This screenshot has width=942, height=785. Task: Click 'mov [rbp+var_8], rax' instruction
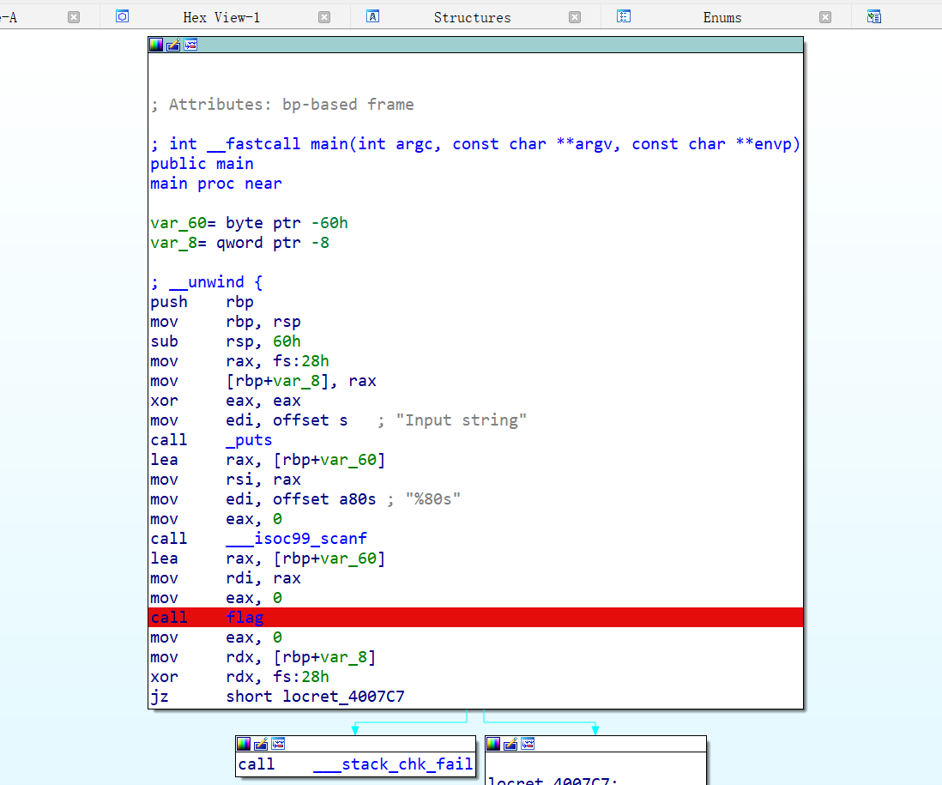pos(263,381)
